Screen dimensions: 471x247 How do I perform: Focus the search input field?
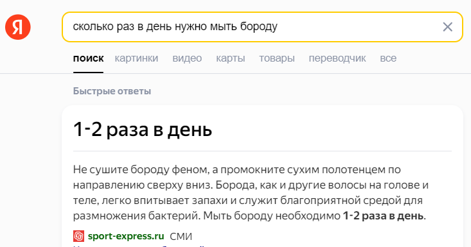[262, 27]
